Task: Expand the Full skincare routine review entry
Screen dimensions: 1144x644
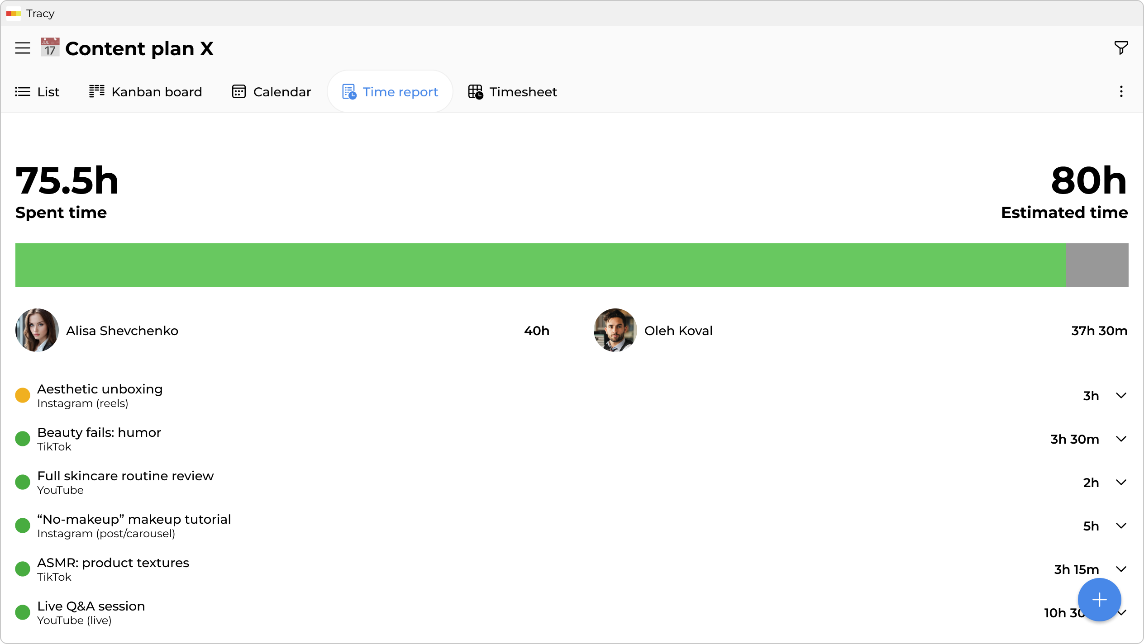Action: point(1121,482)
